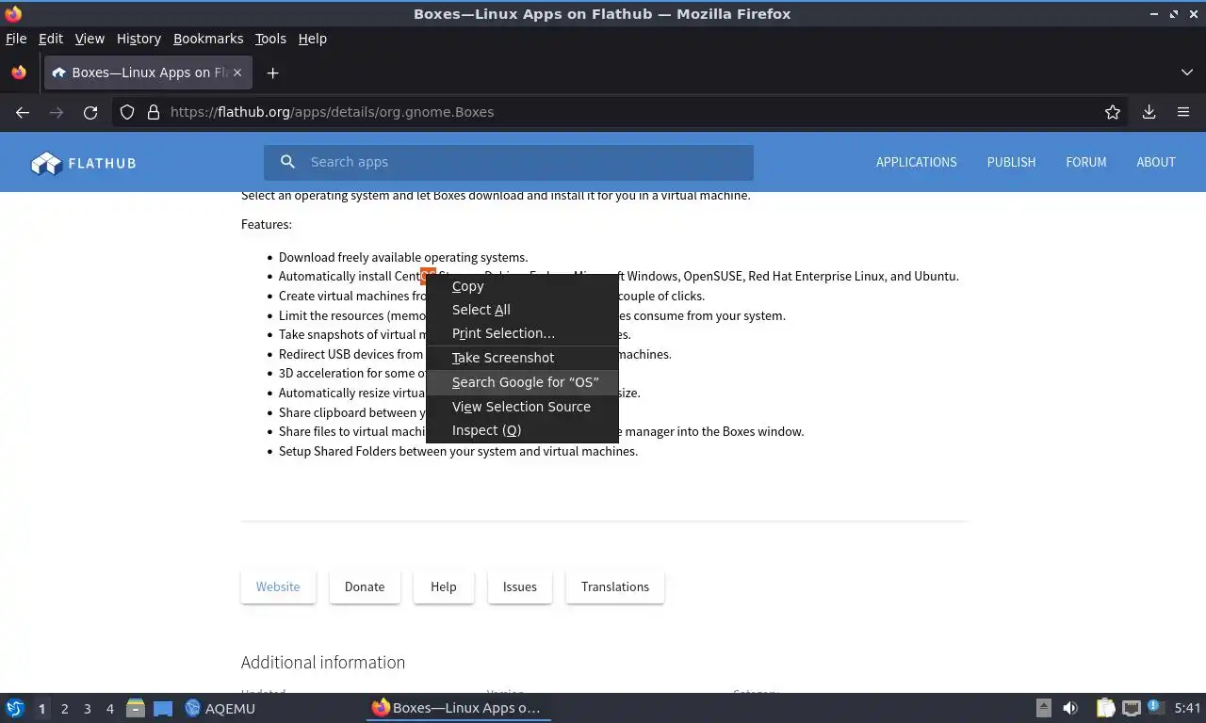Reload the current page
Viewport: 1206px width, 723px height.
(x=90, y=112)
